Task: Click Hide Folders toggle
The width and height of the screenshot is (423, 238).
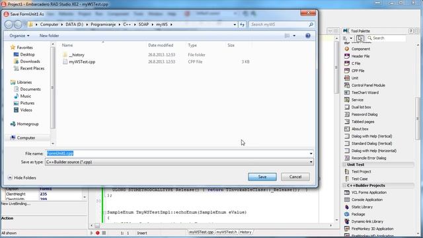Action: 22,178
